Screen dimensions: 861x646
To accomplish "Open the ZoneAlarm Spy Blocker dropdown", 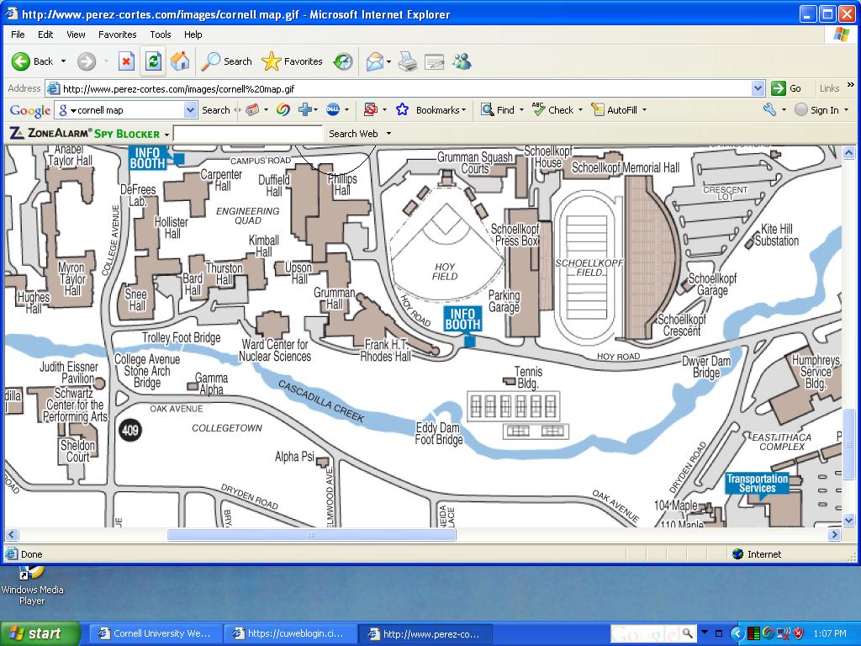I will click(166, 134).
